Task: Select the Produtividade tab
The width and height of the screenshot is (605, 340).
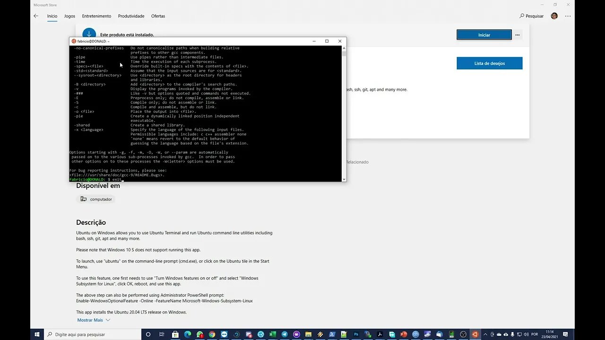Action: [x=131, y=16]
